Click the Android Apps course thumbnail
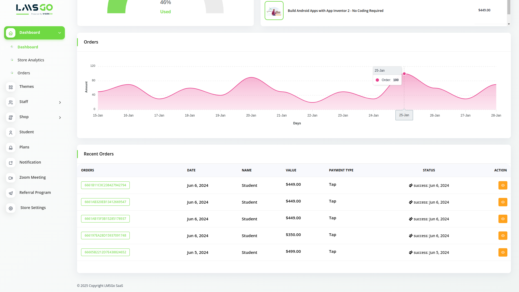The height and width of the screenshot is (292, 519). coord(274,11)
